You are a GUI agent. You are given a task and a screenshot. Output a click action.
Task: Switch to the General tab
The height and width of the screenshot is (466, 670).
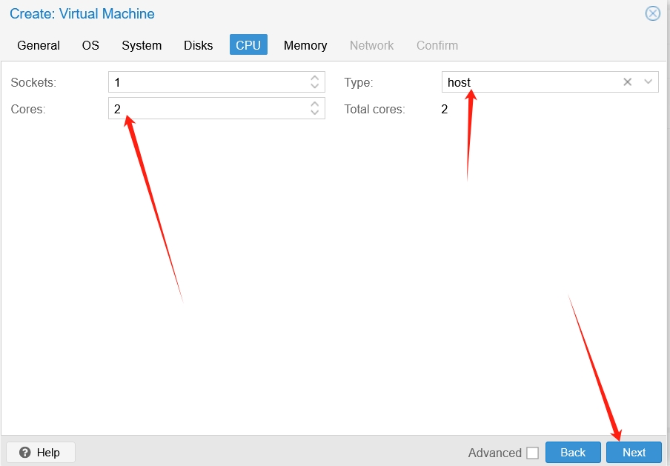(x=39, y=45)
